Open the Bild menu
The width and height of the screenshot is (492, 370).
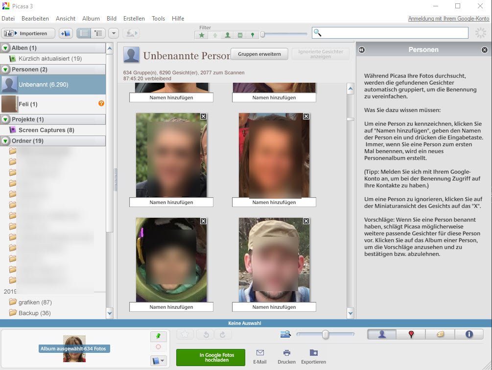click(112, 19)
